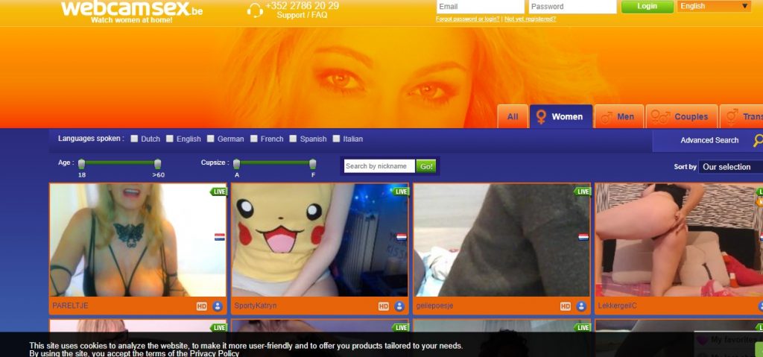The width and height of the screenshot is (763, 357).
Task: Open the Men tab
Action: coord(619,116)
